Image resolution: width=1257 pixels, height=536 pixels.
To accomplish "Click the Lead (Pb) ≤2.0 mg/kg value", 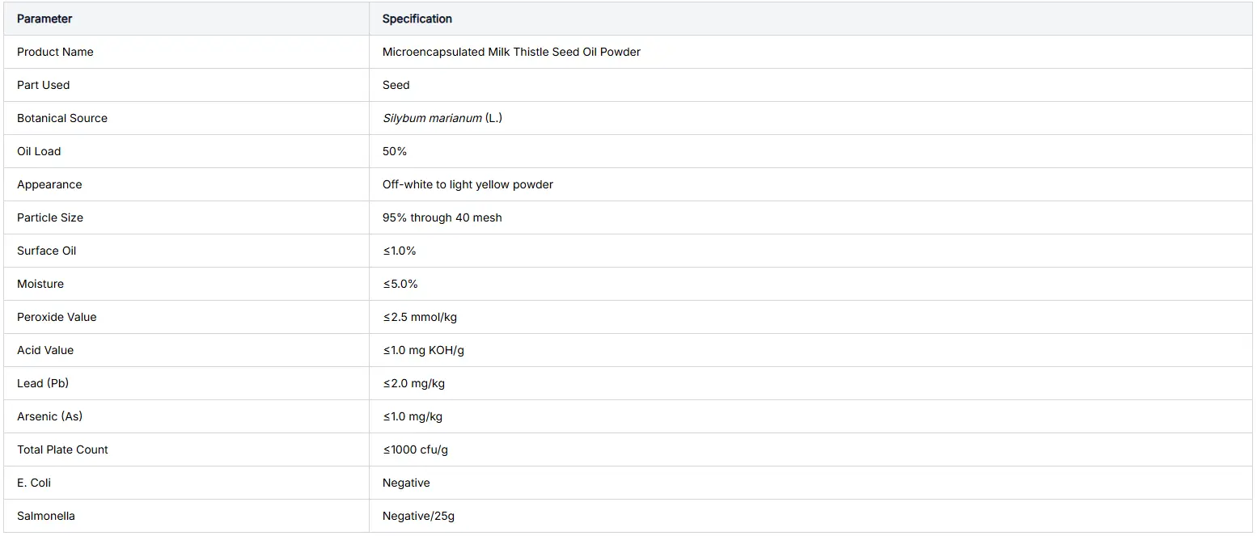I will click(x=414, y=383).
